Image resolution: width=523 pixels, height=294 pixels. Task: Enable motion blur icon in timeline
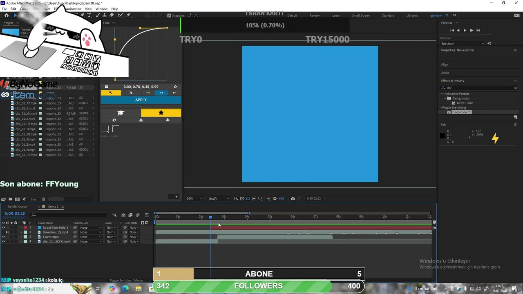coord(137,215)
